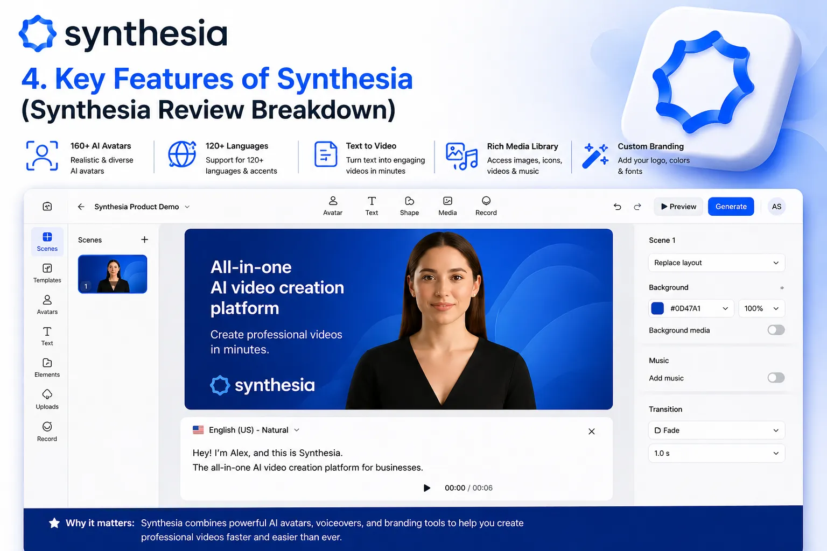Open the 100% opacity dropdown
This screenshot has width=827, height=551.
point(762,308)
